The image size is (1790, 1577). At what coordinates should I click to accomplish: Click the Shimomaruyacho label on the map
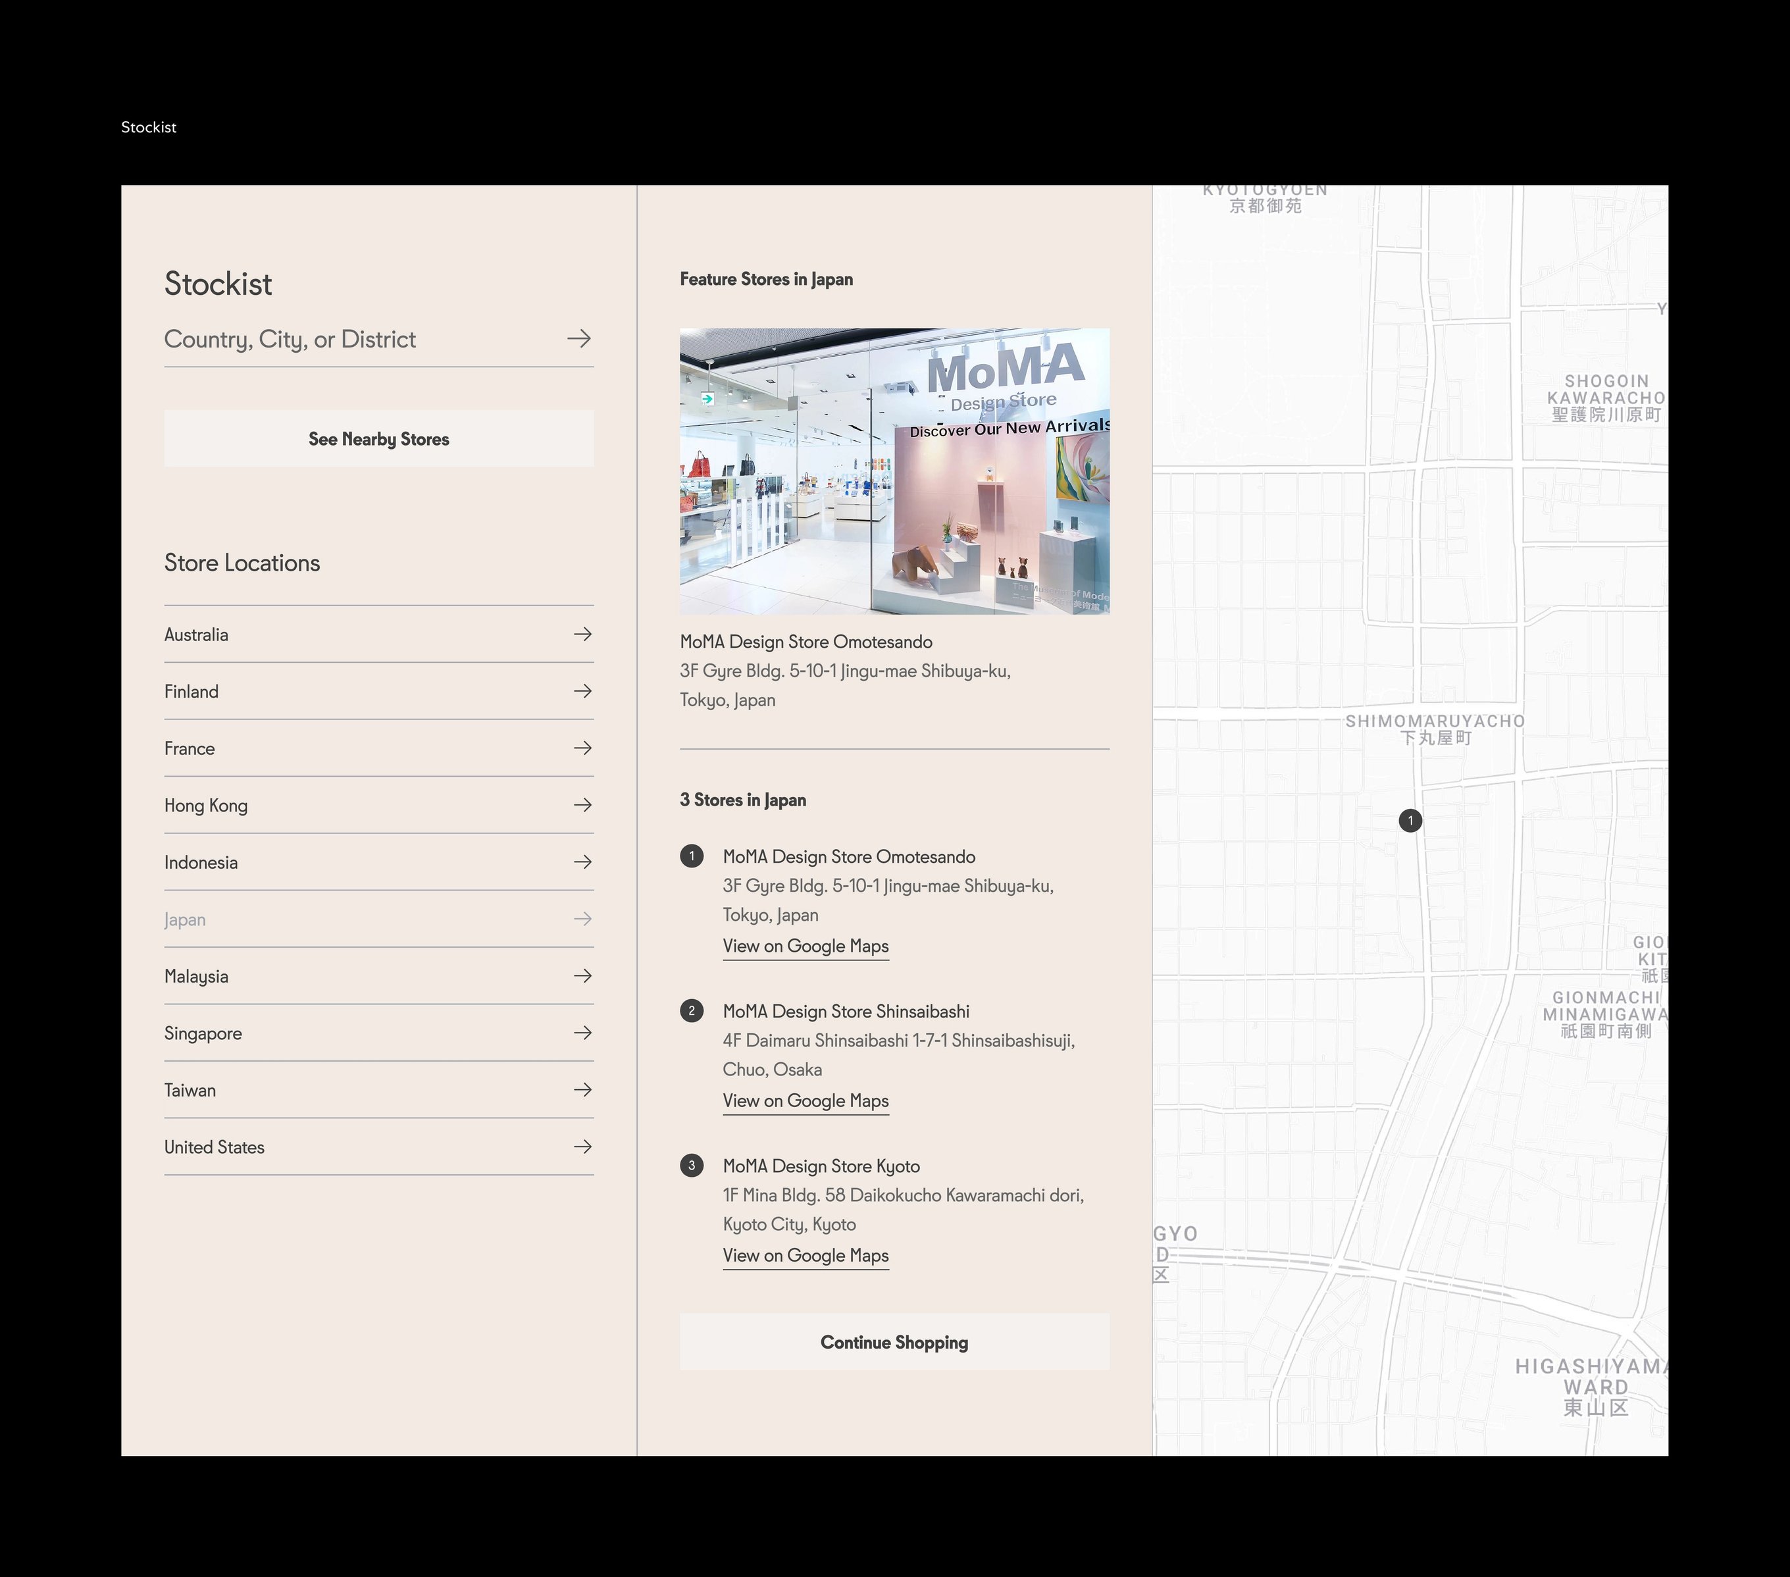tap(1435, 729)
